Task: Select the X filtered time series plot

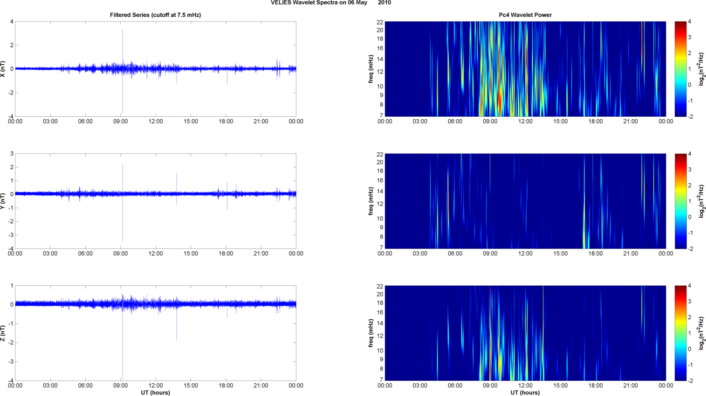Action: click(x=156, y=69)
